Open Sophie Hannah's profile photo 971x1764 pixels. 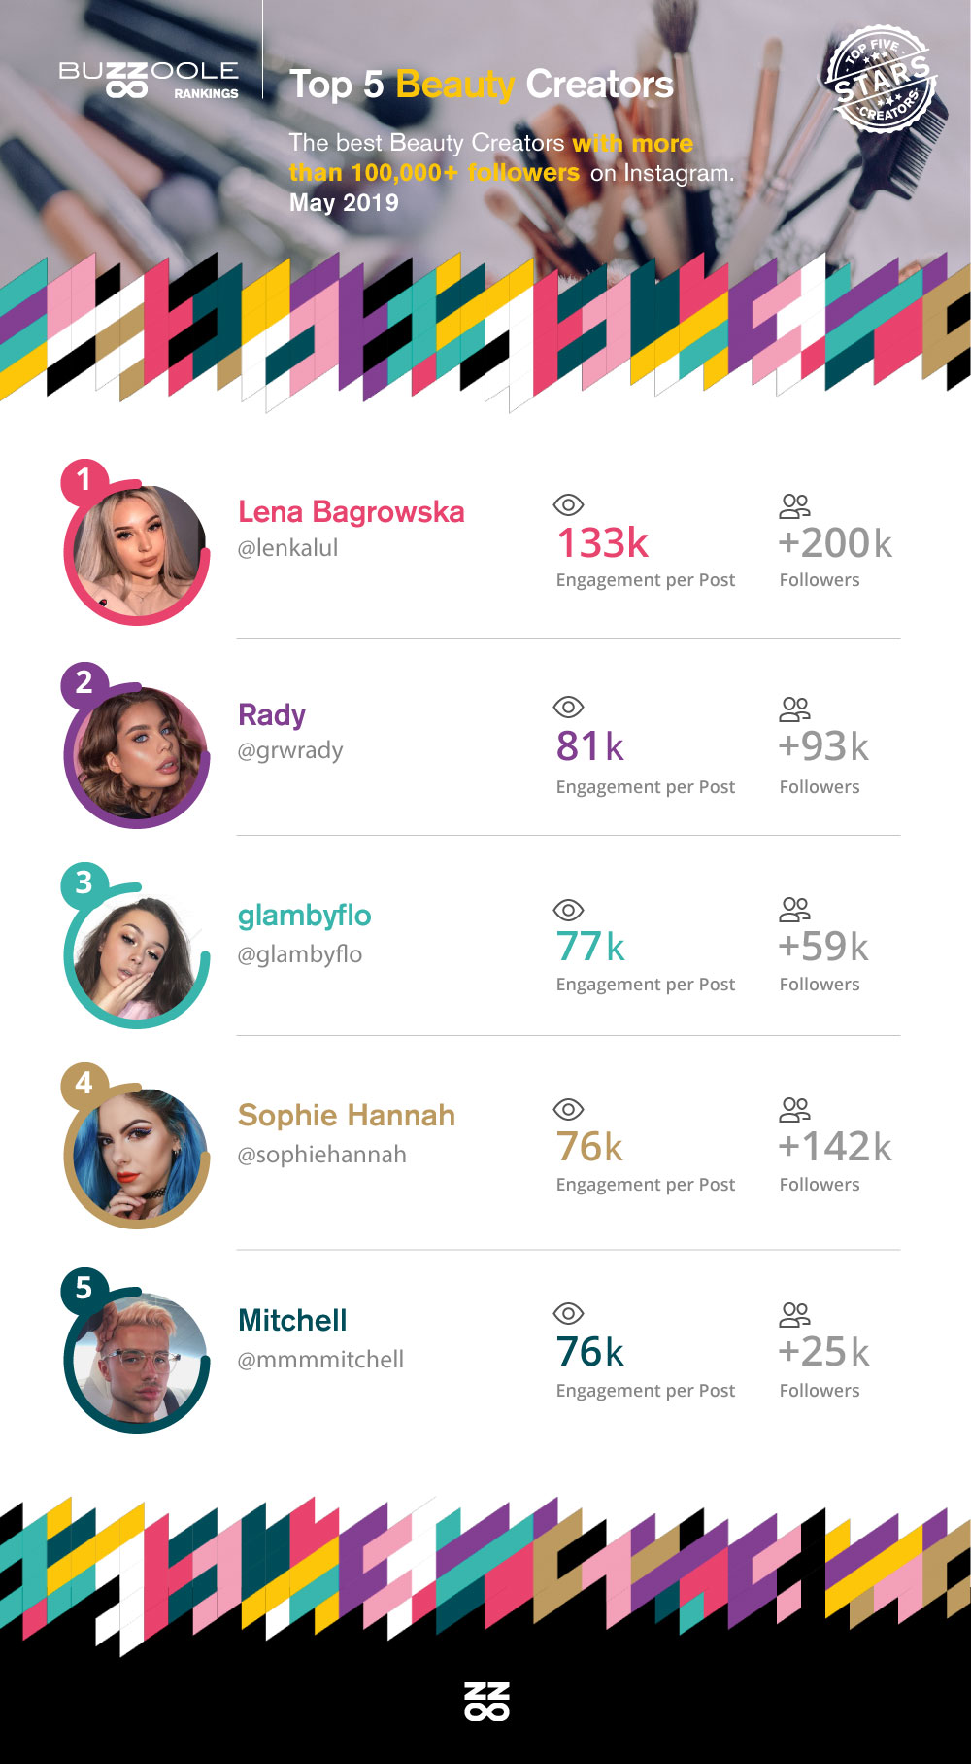click(138, 1157)
